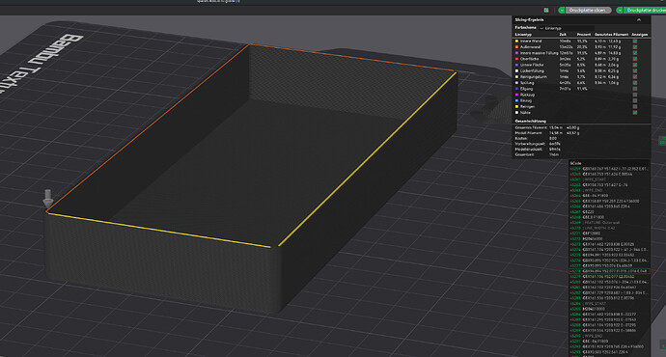The width and height of the screenshot is (666, 357).
Task: Click the yellow Innere Wand color swatch
Action: [x=516, y=41]
